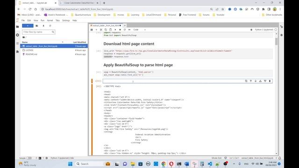
Task: Open the cell type Code dropdown
Action: (139, 30)
